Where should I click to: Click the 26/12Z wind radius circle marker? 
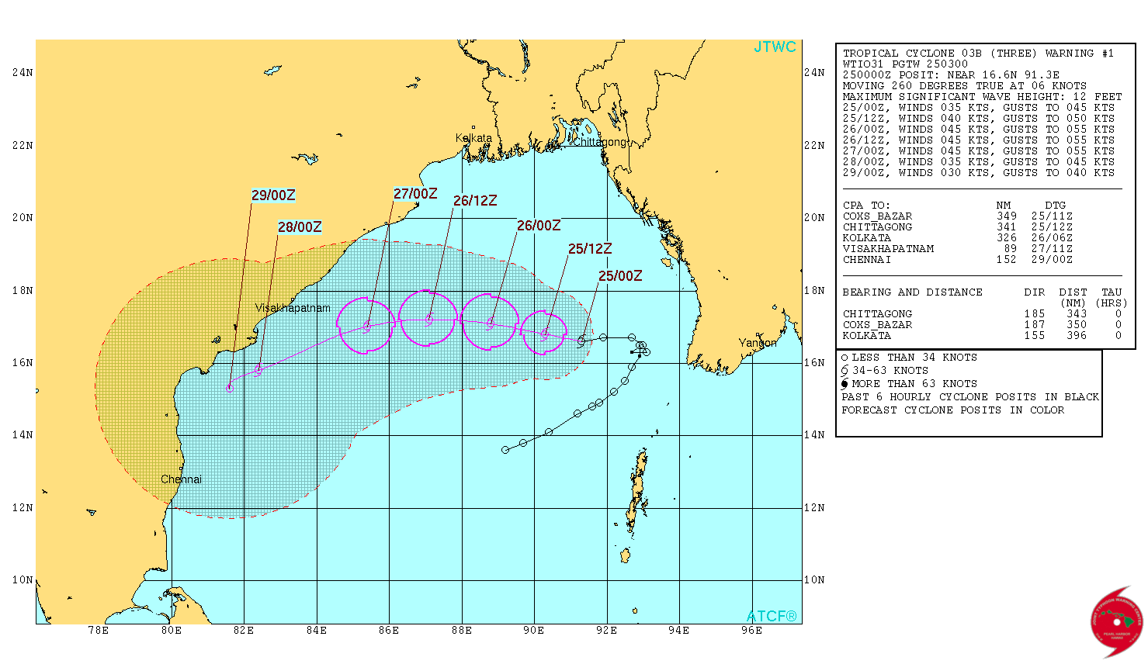428,319
